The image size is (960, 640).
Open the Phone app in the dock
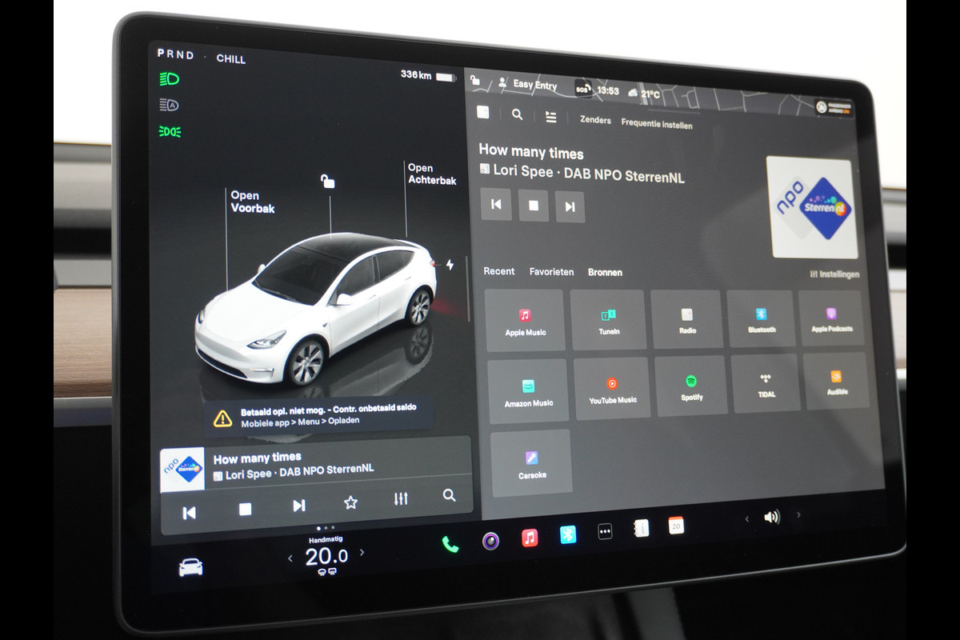click(450, 544)
